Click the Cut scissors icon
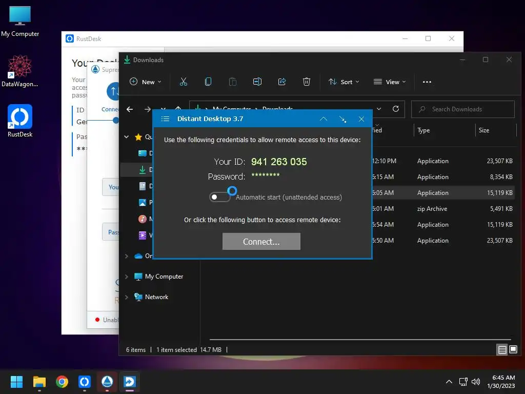The width and height of the screenshot is (525, 394). pos(184,82)
